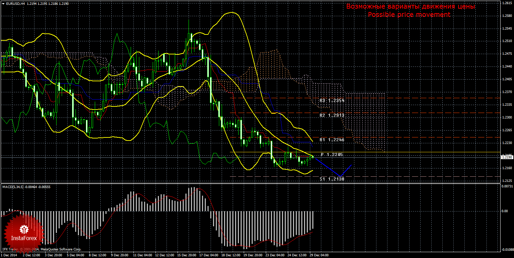Select the S1 1.2138 support label
Image resolution: width=514 pixels, height=258 pixels.
332,179
